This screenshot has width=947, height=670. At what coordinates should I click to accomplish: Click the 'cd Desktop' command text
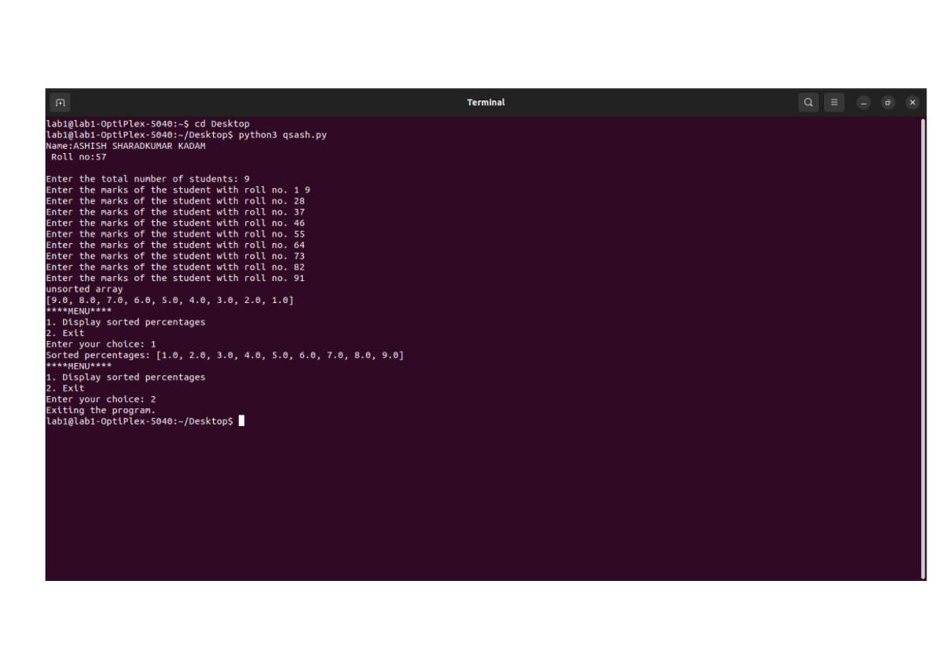[x=223, y=123]
